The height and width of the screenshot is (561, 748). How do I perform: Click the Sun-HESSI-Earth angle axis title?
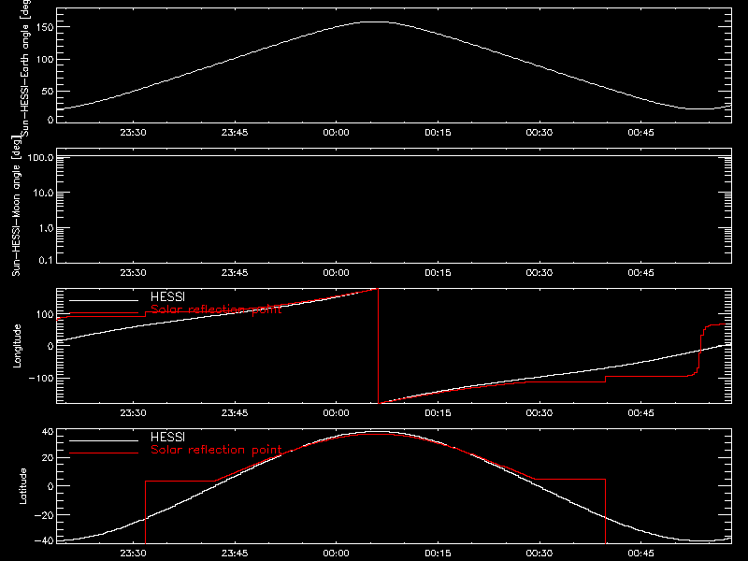[25, 66]
